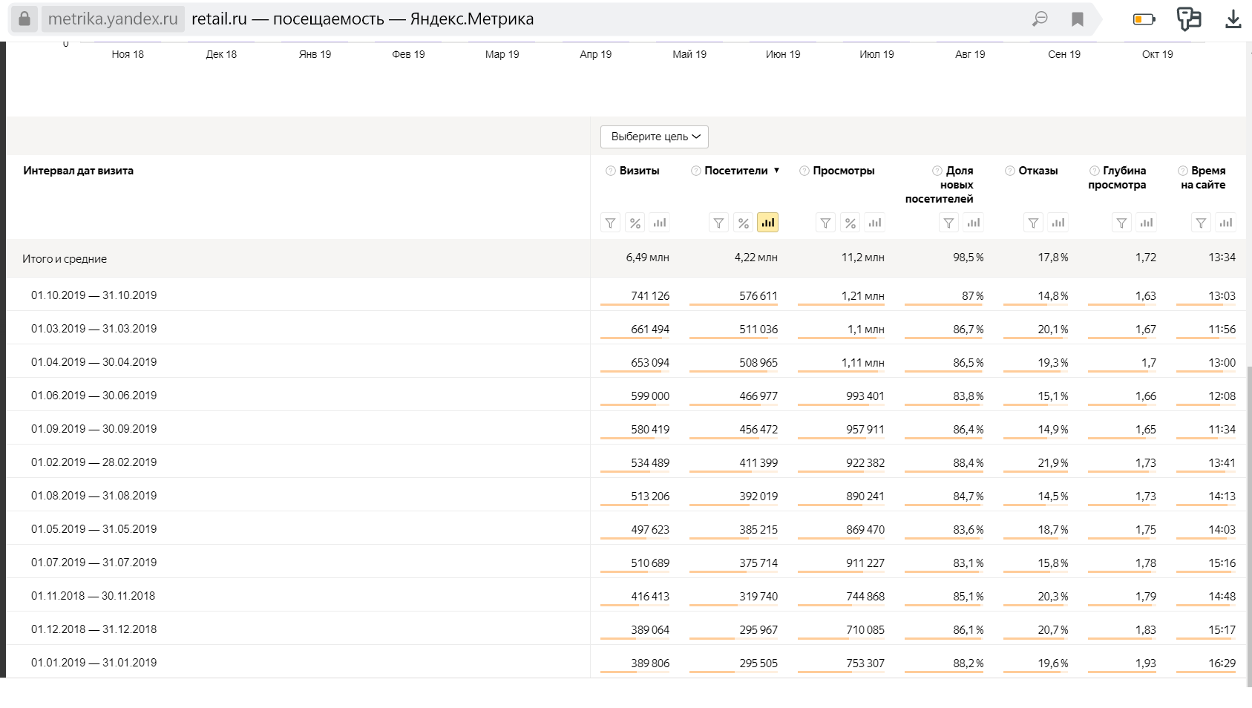Click the filter icon under Визиты
Image resolution: width=1252 pixels, height=708 pixels.
610,223
